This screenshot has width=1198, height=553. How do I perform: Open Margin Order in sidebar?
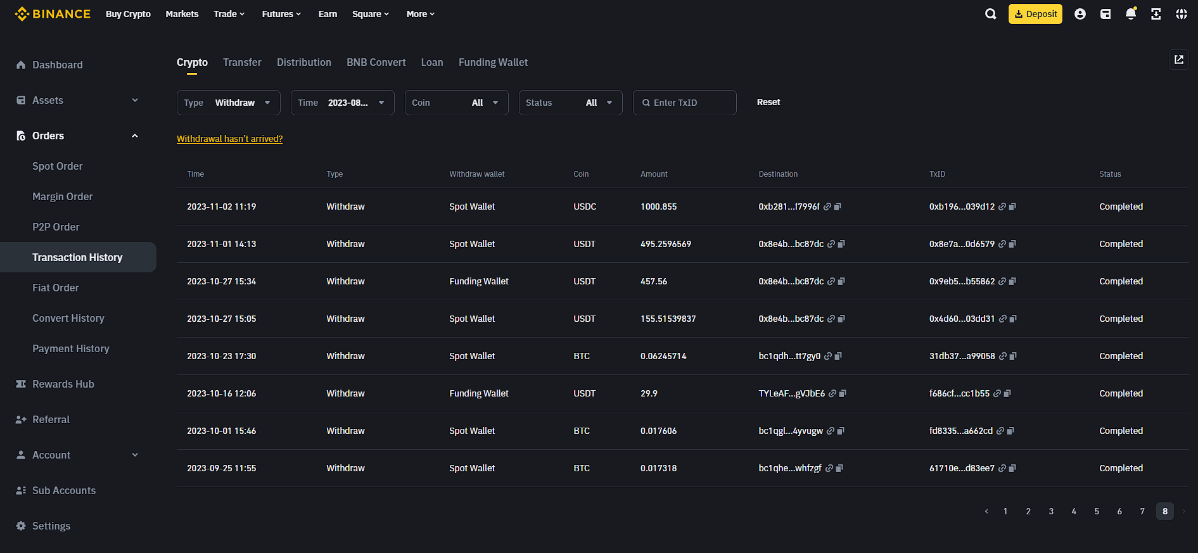click(63, 196)
